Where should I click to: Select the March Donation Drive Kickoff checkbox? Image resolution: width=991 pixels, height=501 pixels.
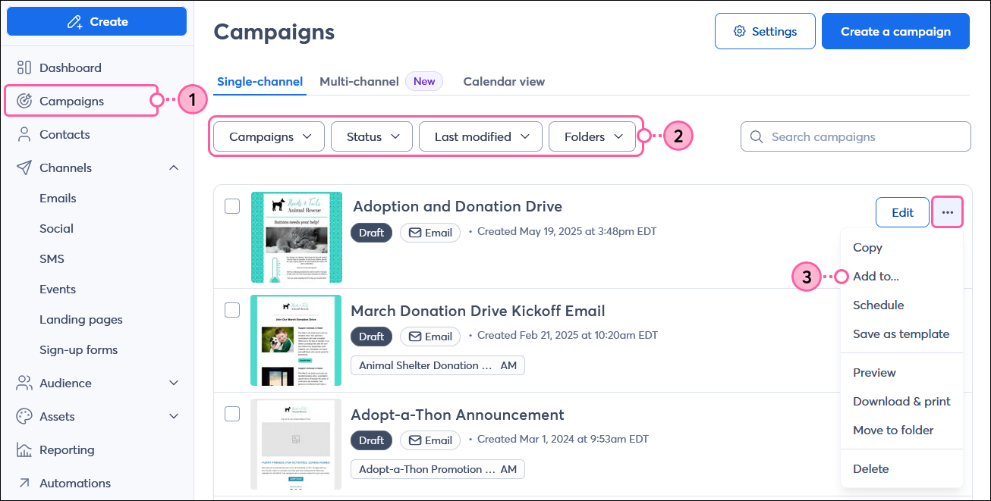231,310
